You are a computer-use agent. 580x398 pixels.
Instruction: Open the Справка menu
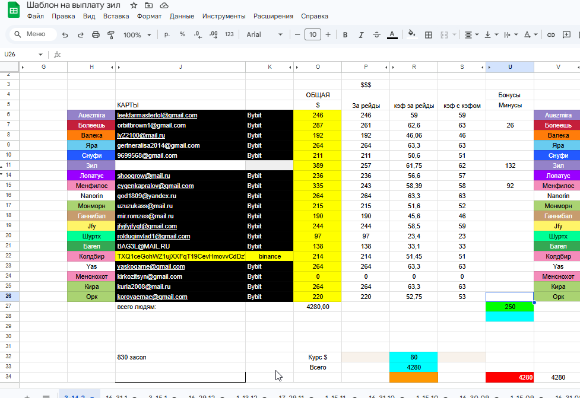coord(315,16)
